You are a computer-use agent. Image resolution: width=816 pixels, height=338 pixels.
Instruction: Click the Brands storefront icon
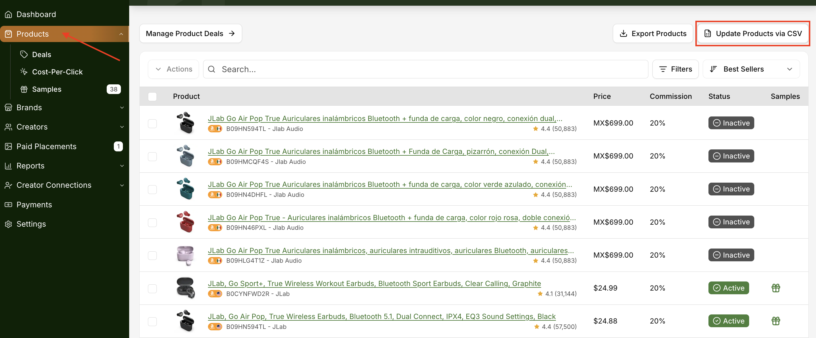click(x=9, y=107)
